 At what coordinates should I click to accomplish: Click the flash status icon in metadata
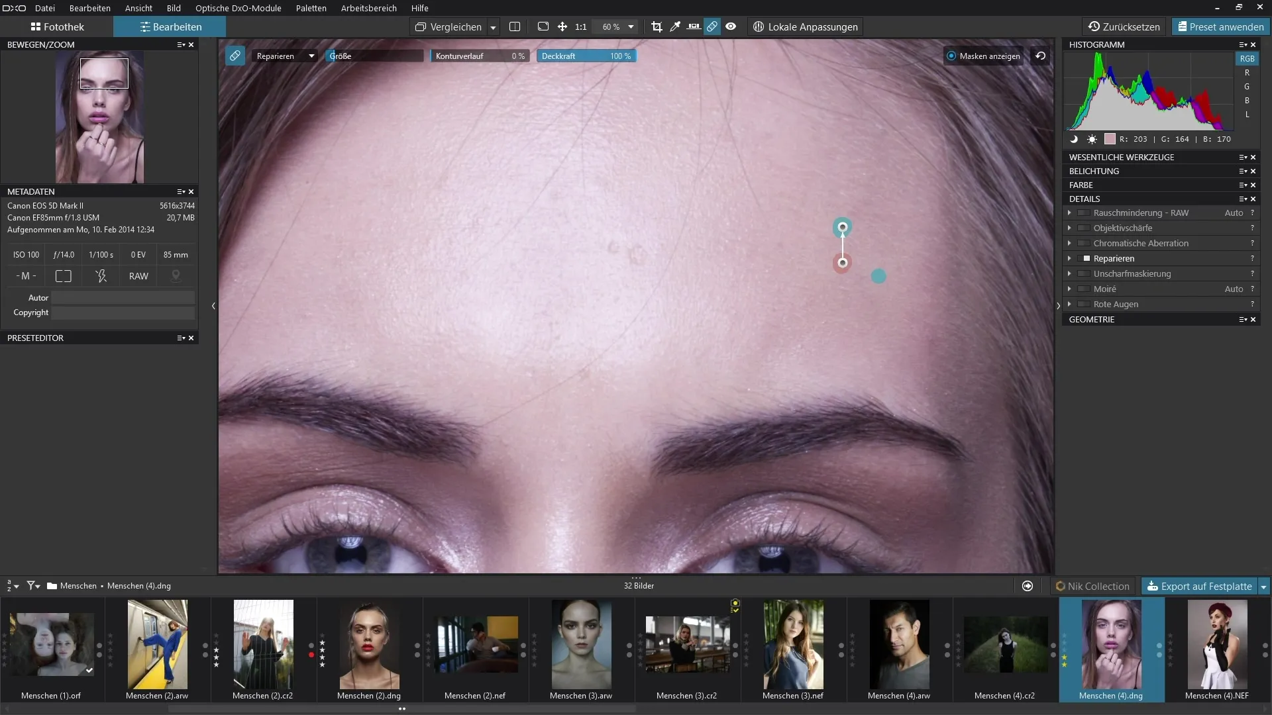point(101,276)
